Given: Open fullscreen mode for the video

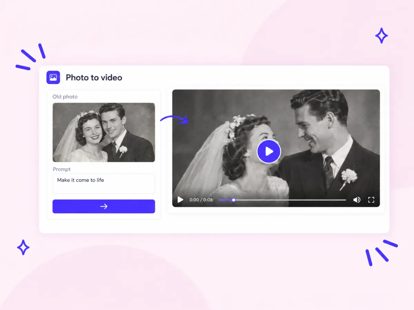Looking at the screenshot, I should pos(371,200).
